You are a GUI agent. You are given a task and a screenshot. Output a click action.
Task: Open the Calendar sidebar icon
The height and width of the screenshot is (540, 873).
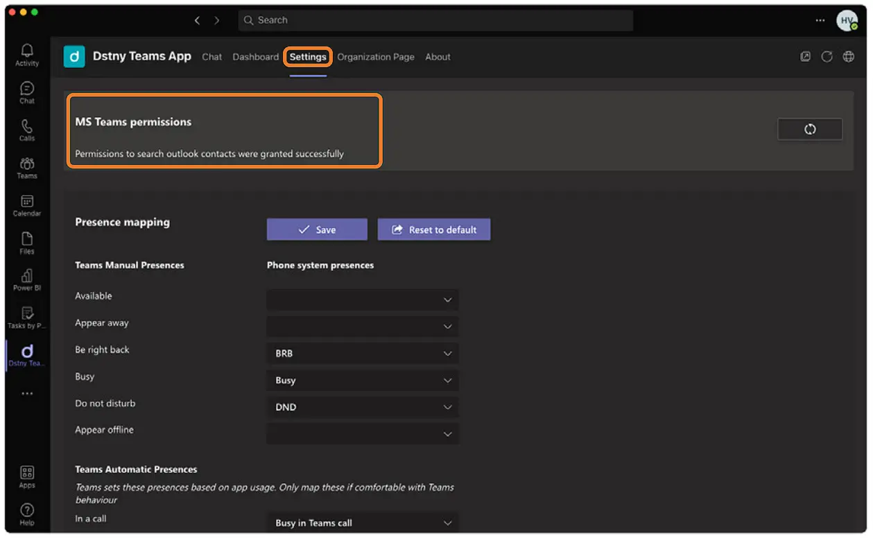[x=27, y=204]
